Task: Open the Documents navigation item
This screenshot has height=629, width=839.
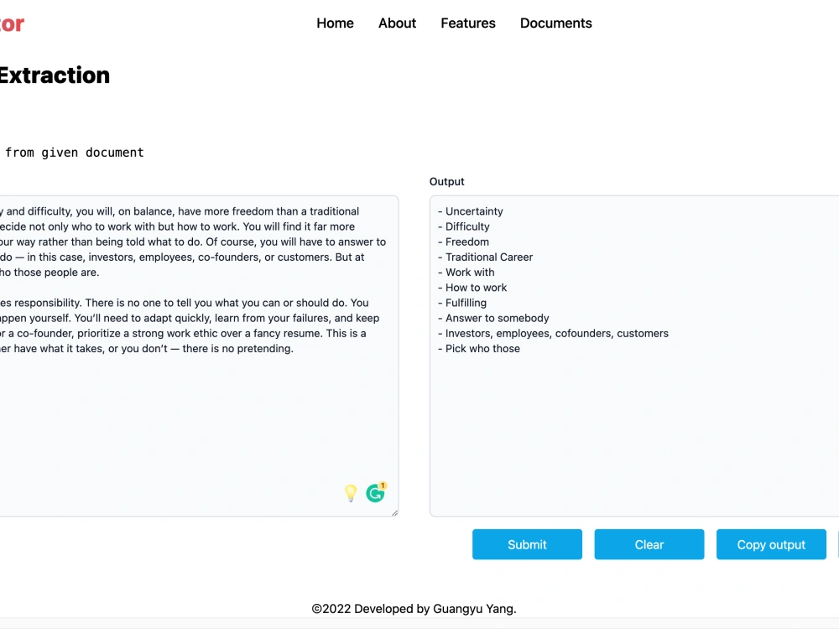Action: (555, 23)
